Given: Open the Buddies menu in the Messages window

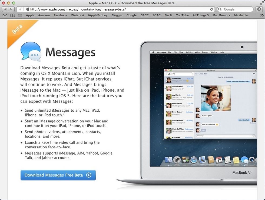Looking at the screenshot, I should [x=189, y=52].
